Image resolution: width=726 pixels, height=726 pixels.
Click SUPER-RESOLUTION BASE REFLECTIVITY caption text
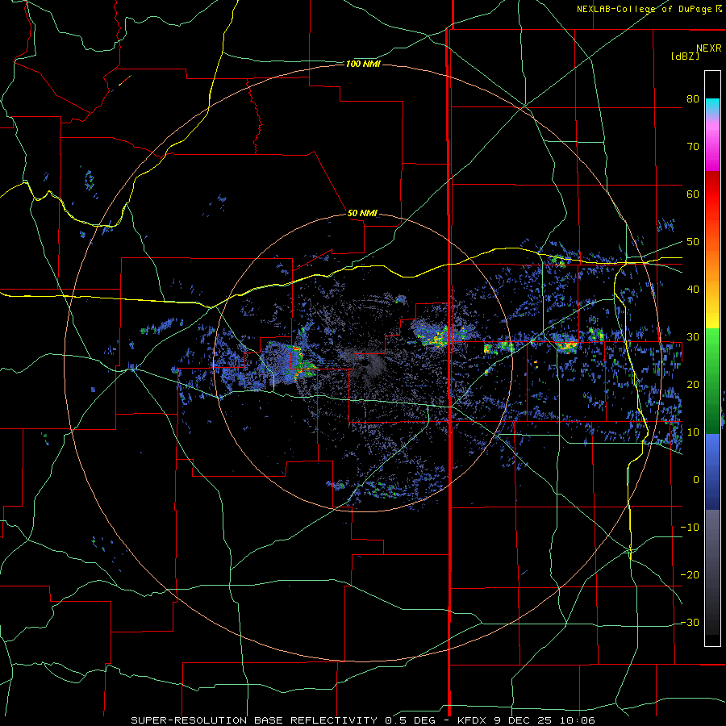tap(254, 720)
